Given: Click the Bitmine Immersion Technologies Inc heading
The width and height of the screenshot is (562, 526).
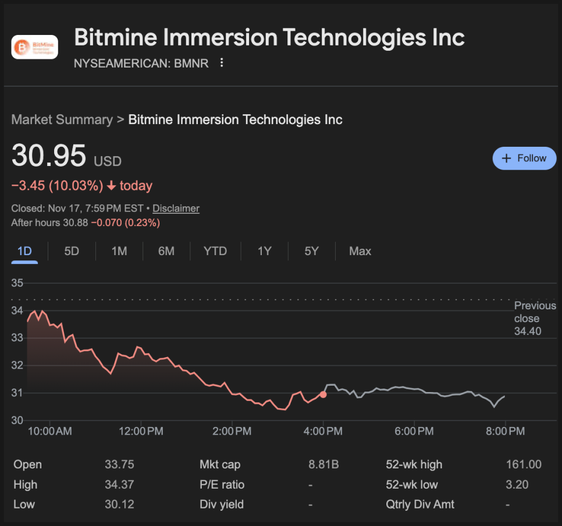Looking at the screenshot, I should 269,38.
